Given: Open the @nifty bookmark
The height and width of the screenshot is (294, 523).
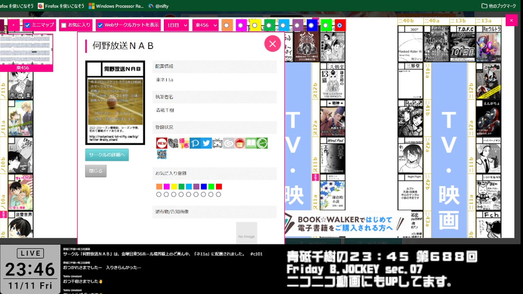Looking at the screenshot, I should click(159, 6).
